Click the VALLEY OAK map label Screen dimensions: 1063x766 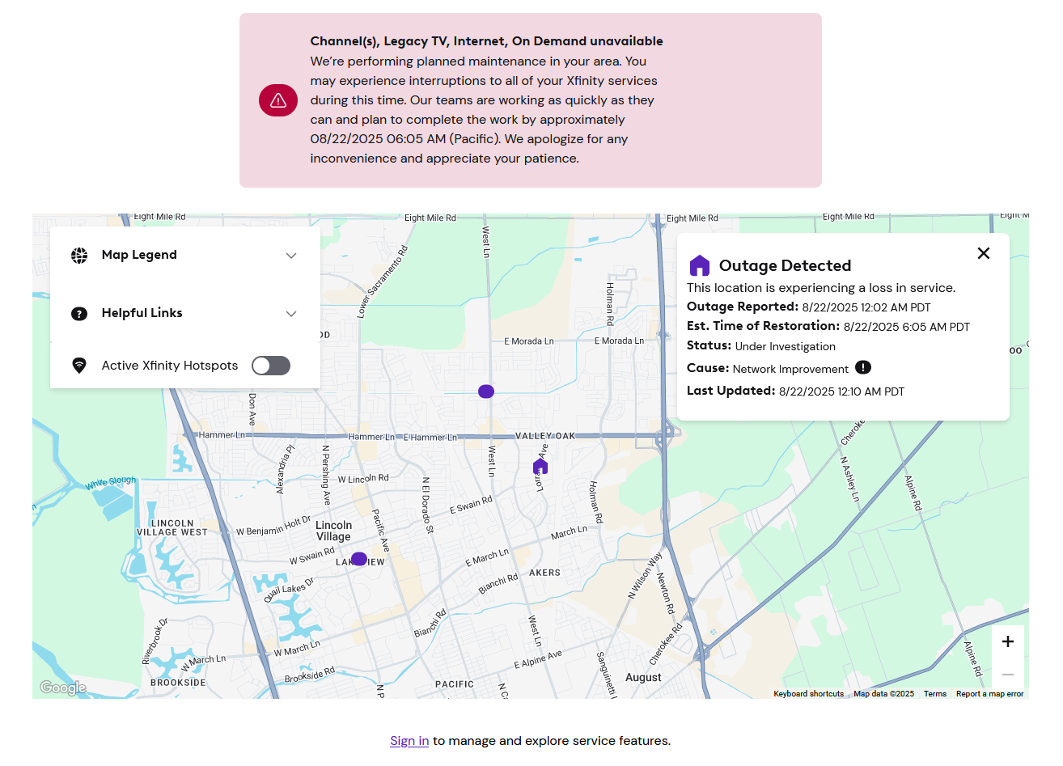545,436
